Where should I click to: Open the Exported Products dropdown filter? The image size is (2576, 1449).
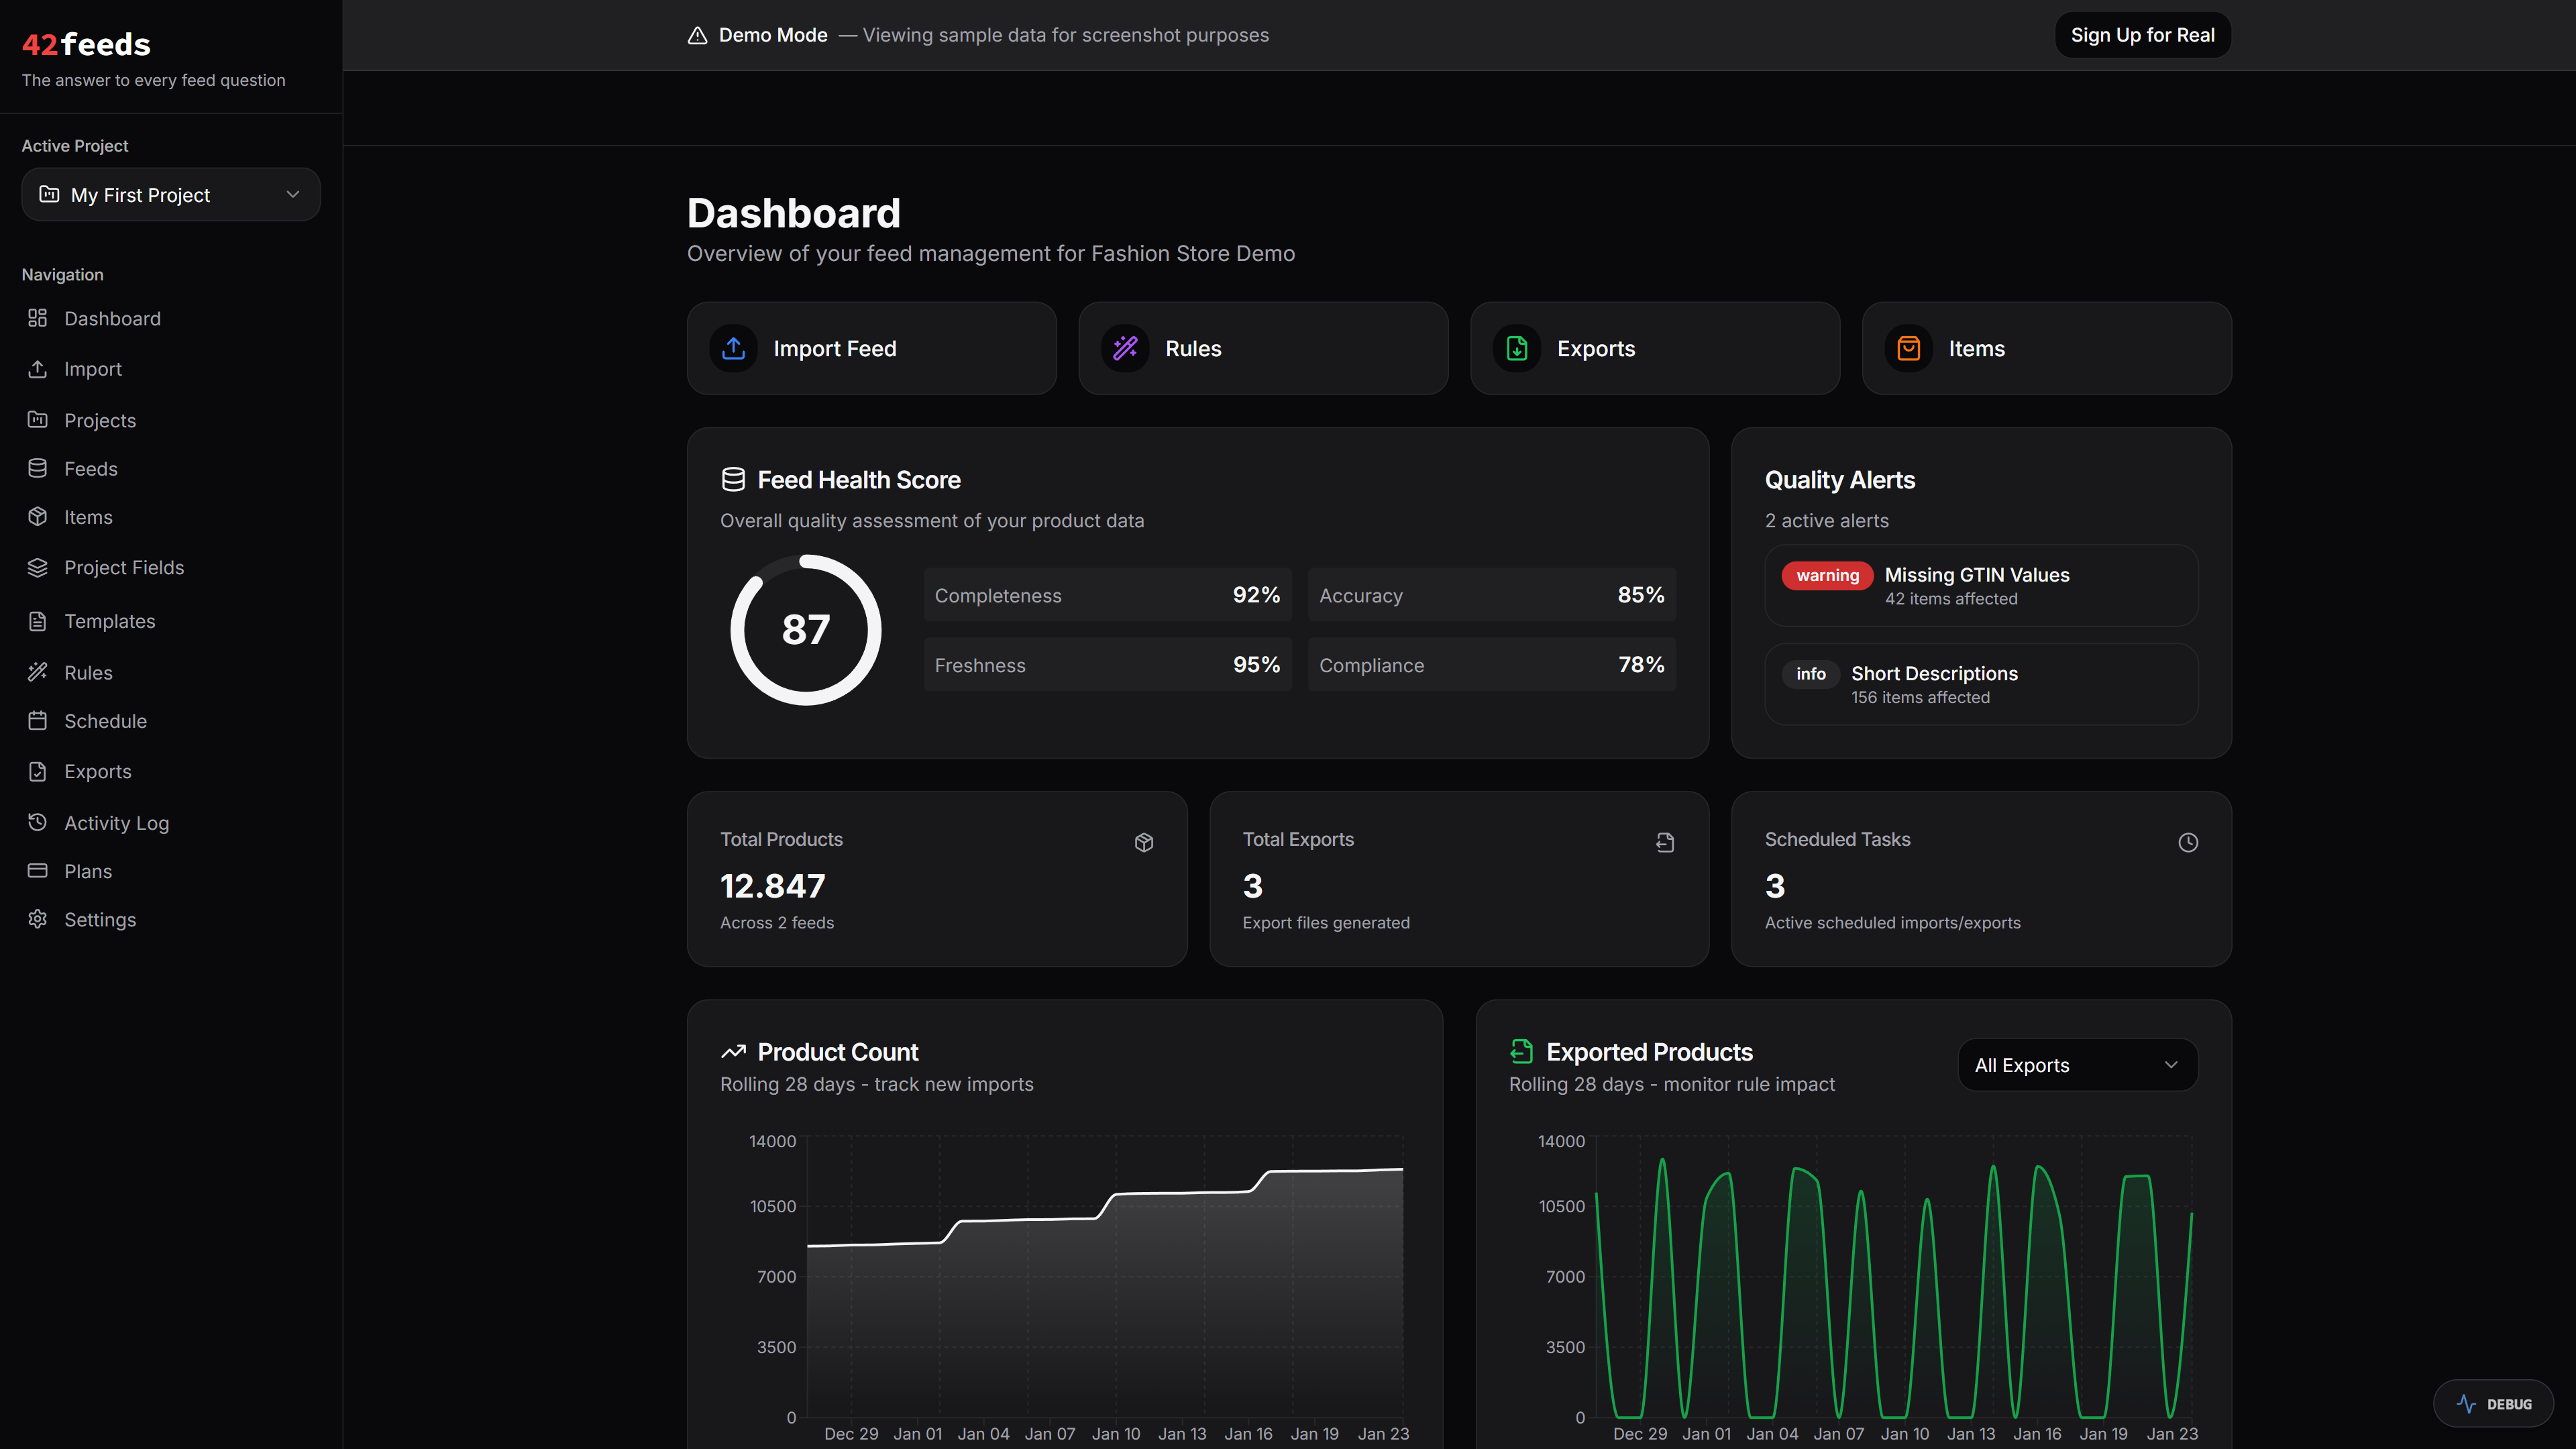[x=2077, y=1064]
